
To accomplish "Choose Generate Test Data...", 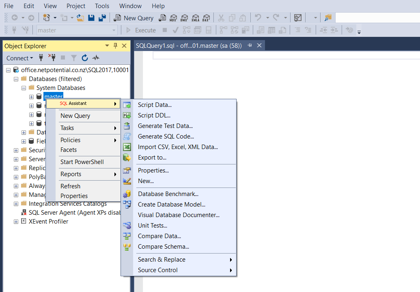I will 179,126.
